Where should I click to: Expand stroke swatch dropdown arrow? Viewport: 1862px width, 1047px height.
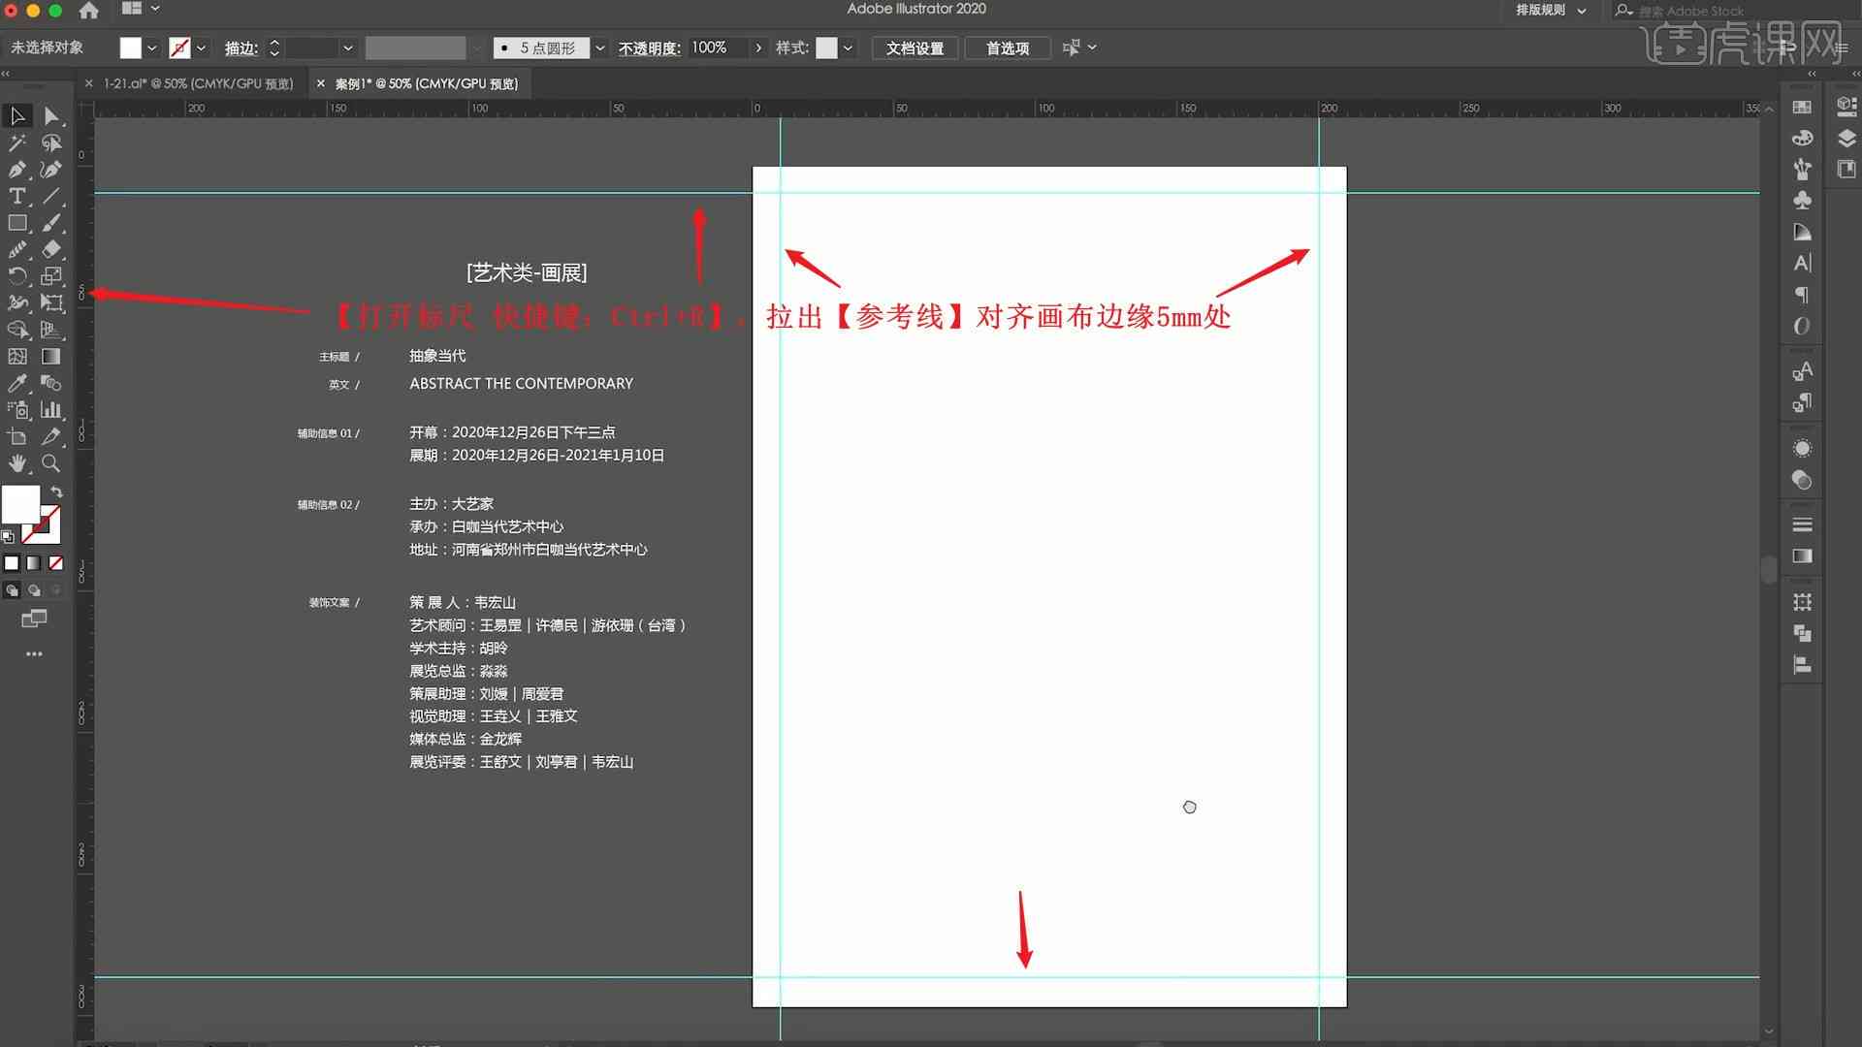coord(201,48)
